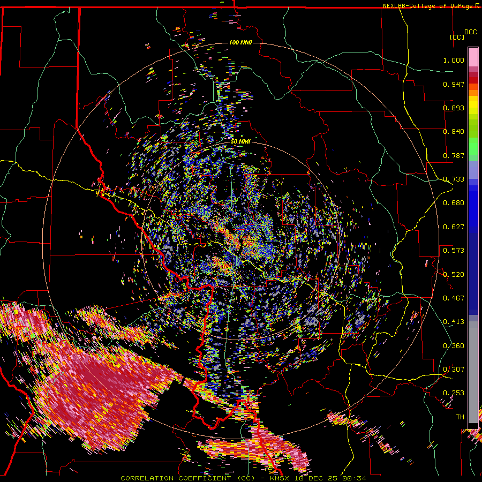Screen dimensions: 482x482
Task: Click the 0.360 legend value
Action: (x=454, y=346)
